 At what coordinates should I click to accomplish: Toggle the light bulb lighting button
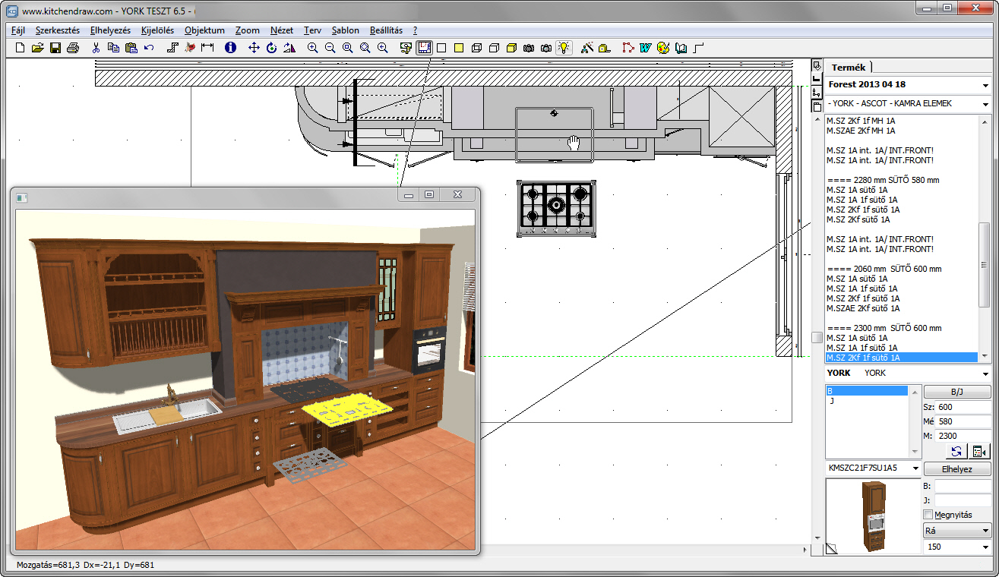pos(564,48)
